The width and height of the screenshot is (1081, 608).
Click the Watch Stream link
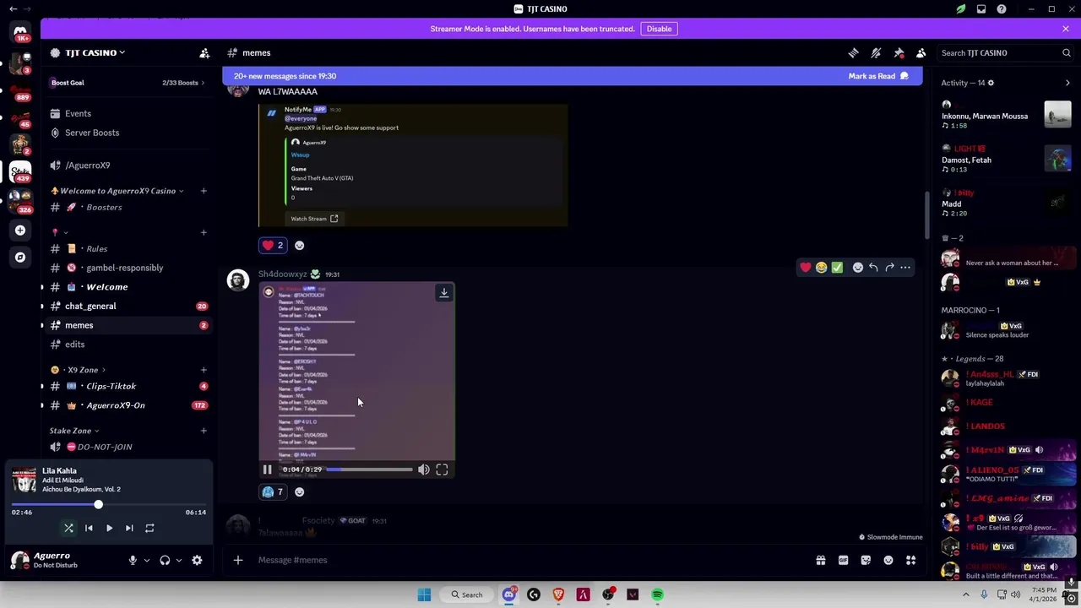point(314,219)
